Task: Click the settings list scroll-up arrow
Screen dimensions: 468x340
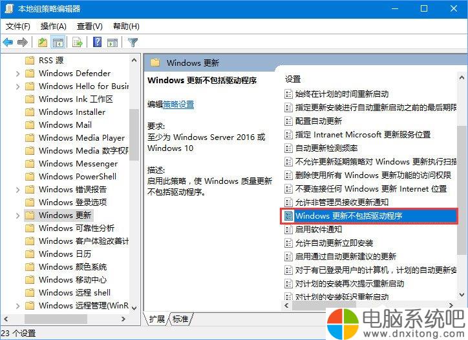Action: 461,77
